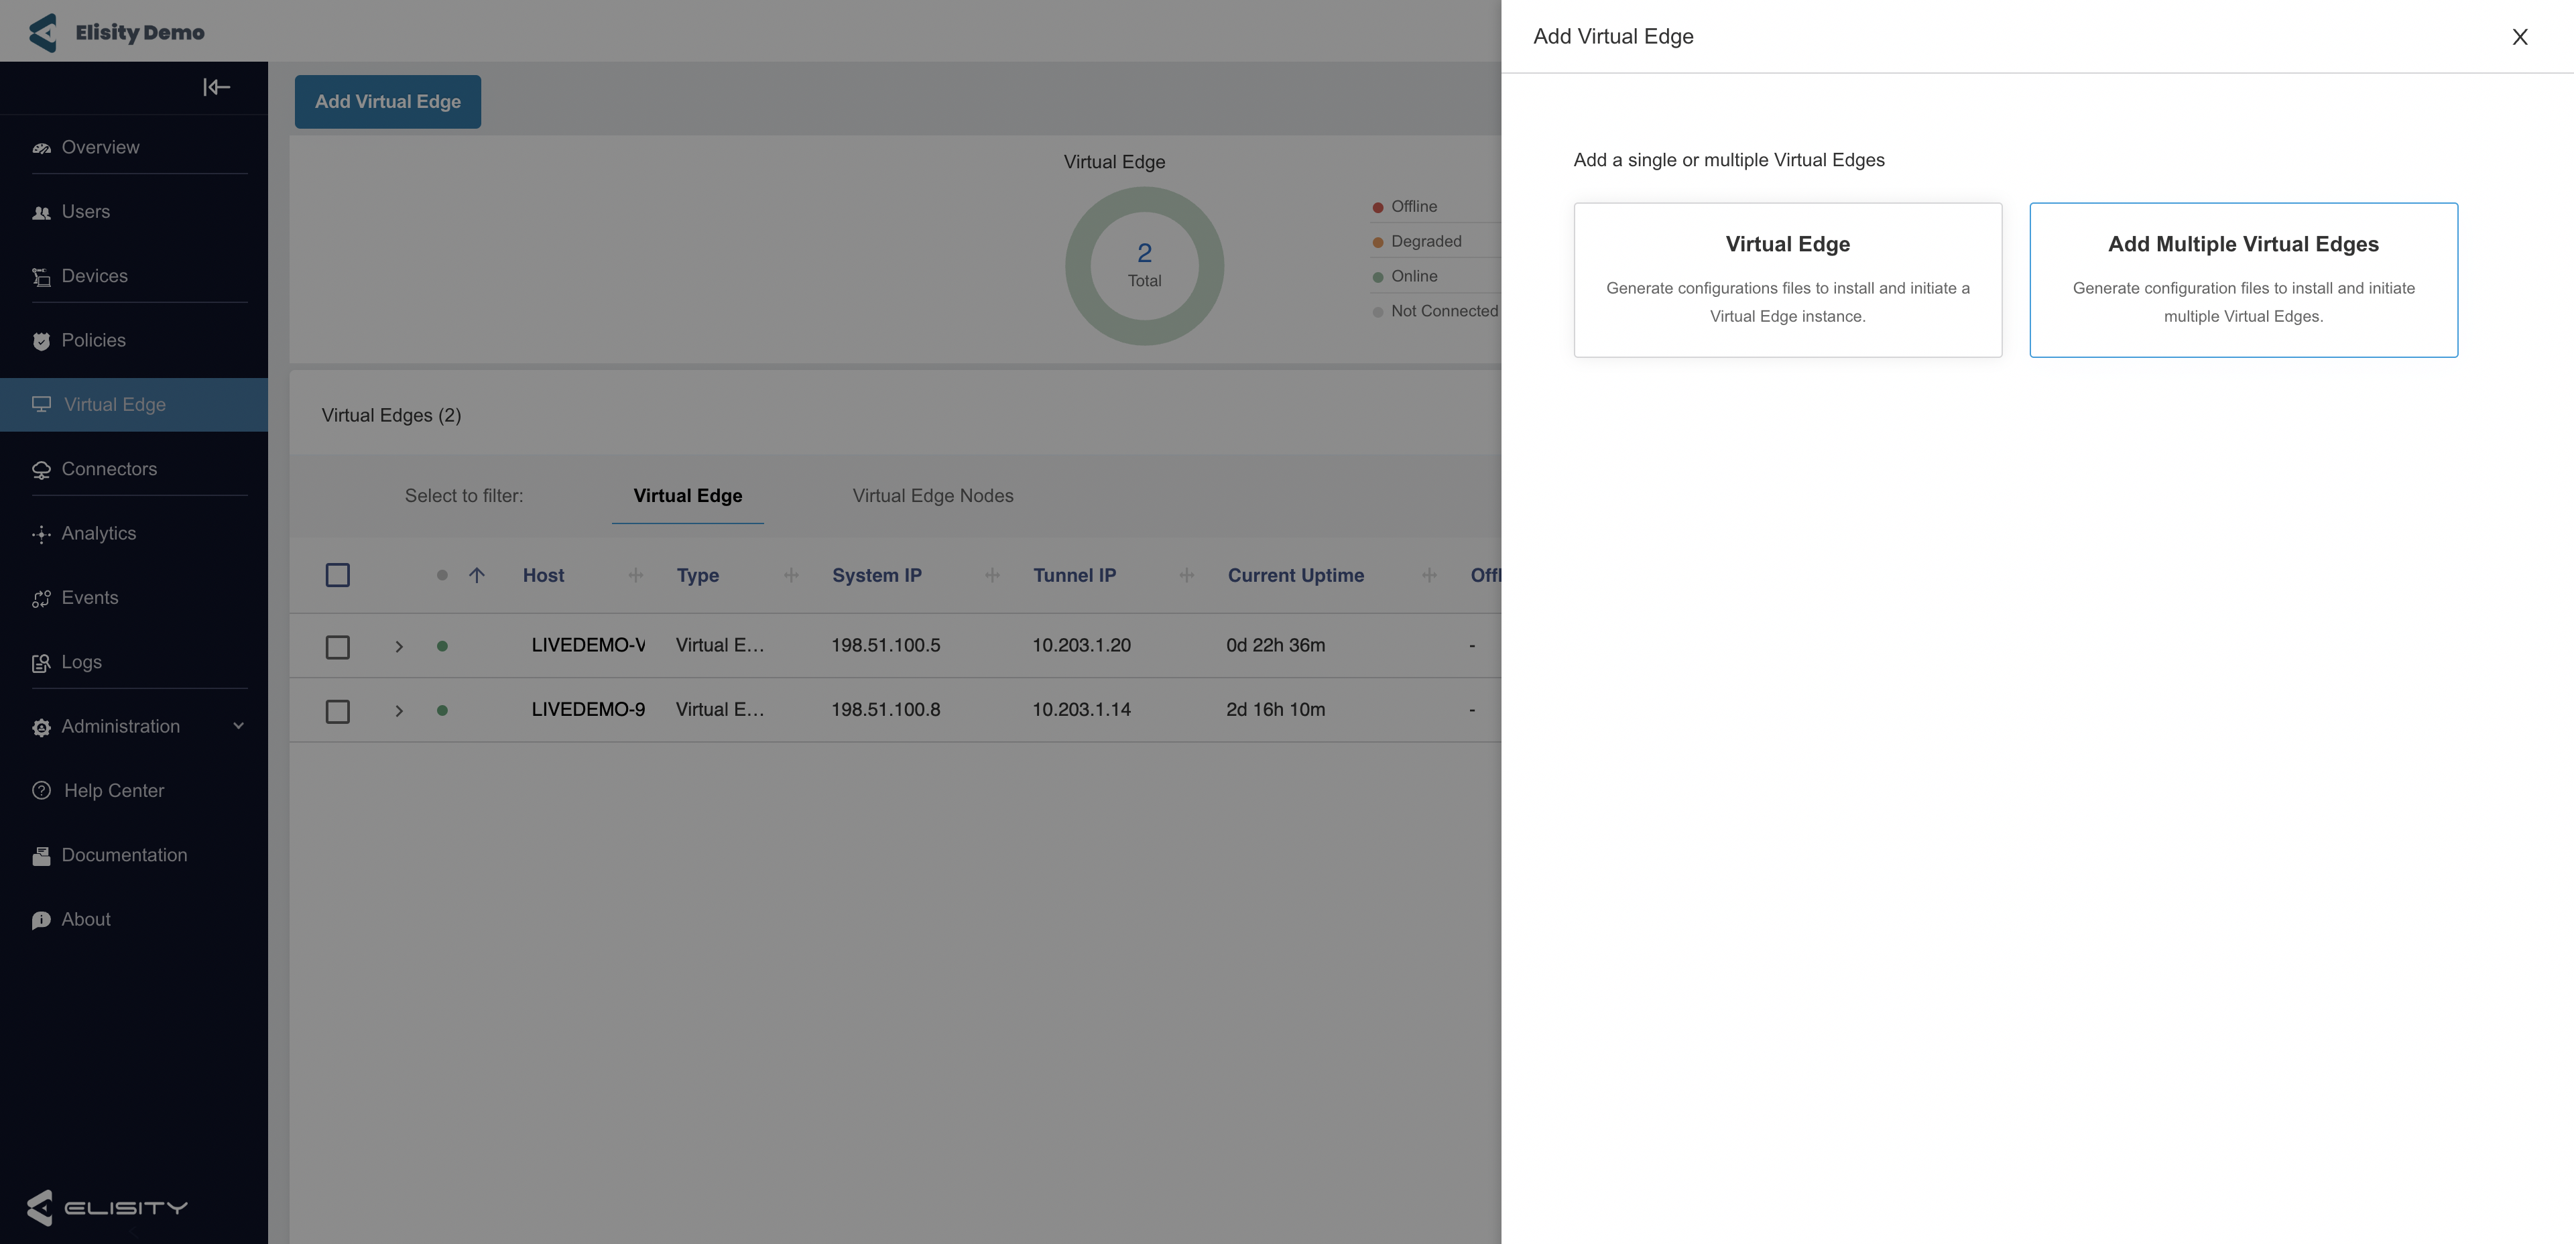Click the Policies shield icon

click(41, 342)
